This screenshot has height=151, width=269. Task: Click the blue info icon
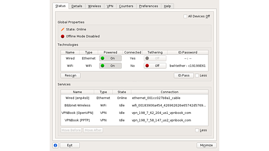55,145
